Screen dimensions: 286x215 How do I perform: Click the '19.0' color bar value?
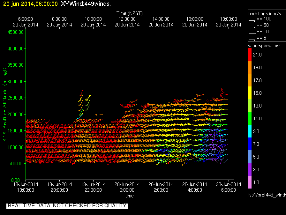coord(257,68)
